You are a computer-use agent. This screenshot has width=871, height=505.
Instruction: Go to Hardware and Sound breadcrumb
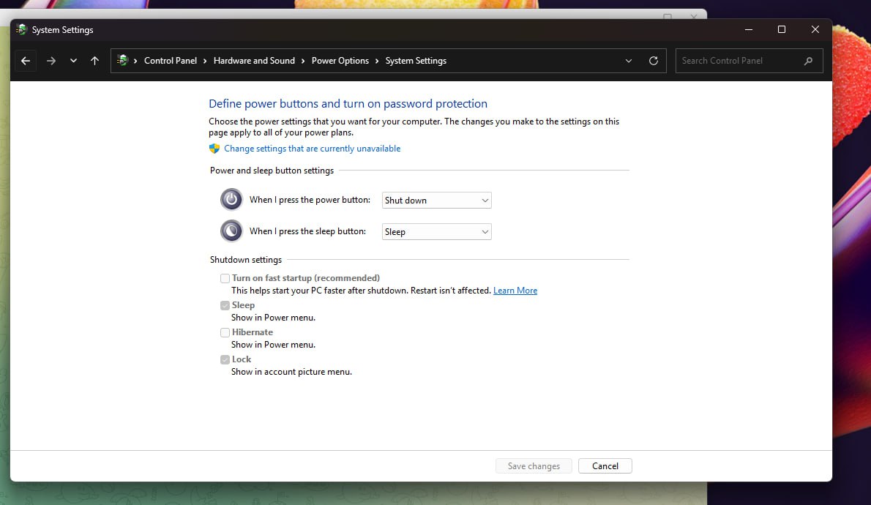point(254,61)
